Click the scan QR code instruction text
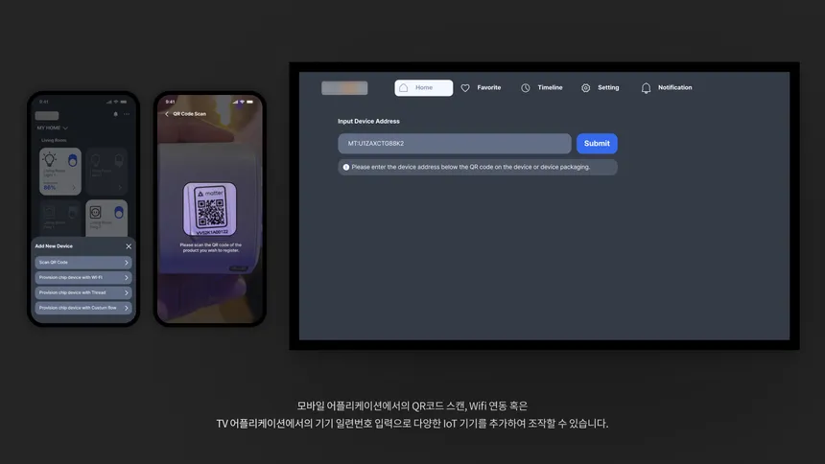Viewport: 825px width, 464px height. [x=210, y=247]
